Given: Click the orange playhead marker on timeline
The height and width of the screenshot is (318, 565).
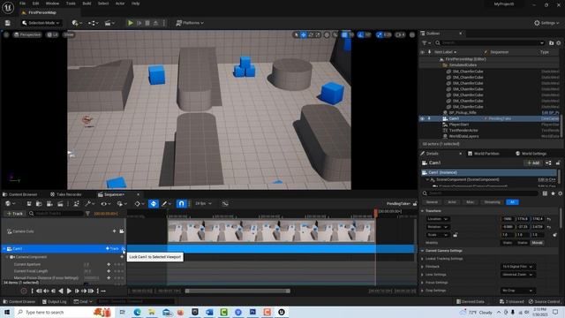Looking at the screenshot, I should pyautogui.click(x=376, y=213).
